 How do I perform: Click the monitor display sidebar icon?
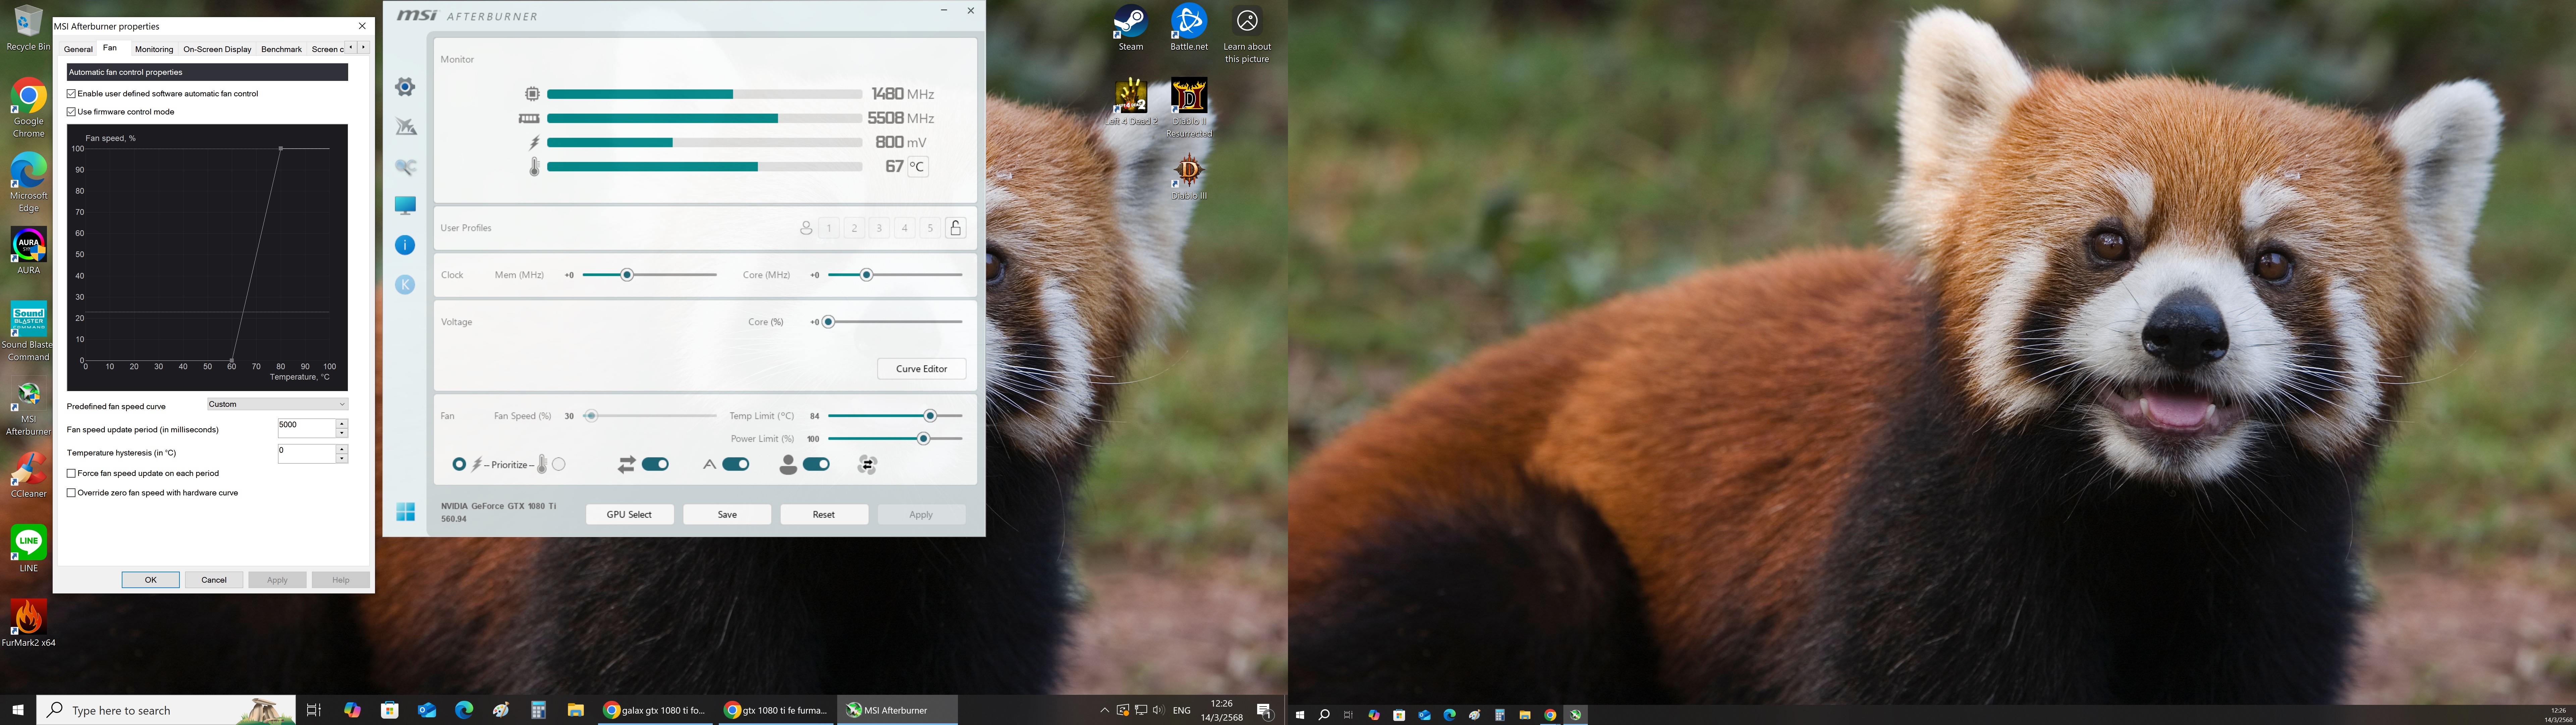(405, 205)
